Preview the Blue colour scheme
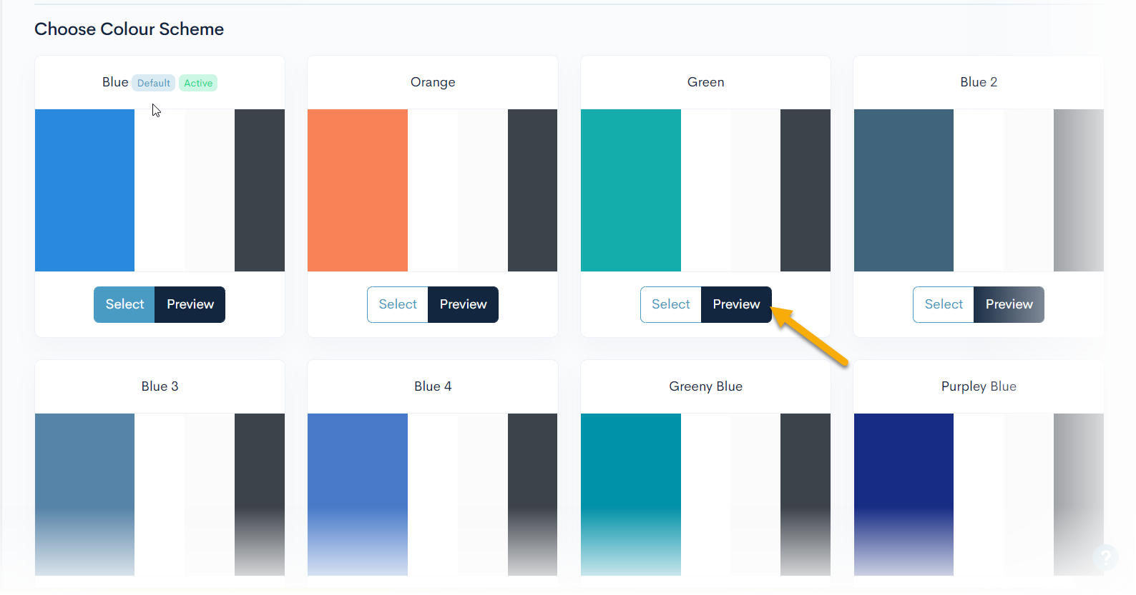The image size is (1136, 595). [190, 304]
